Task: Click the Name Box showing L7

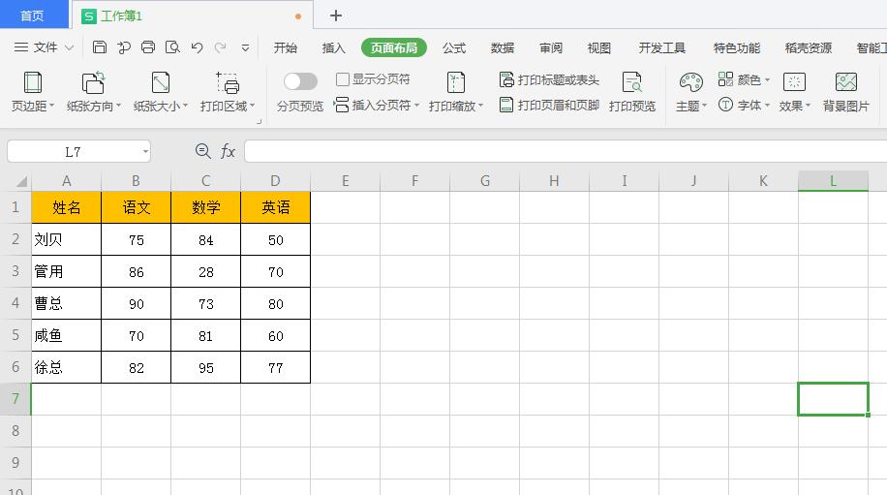Action: (74, 152)
